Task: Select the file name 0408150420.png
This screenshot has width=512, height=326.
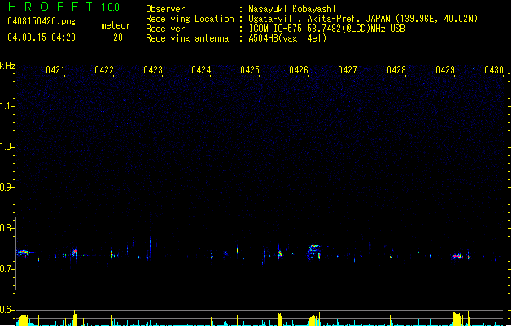Action: coord(42,22)
